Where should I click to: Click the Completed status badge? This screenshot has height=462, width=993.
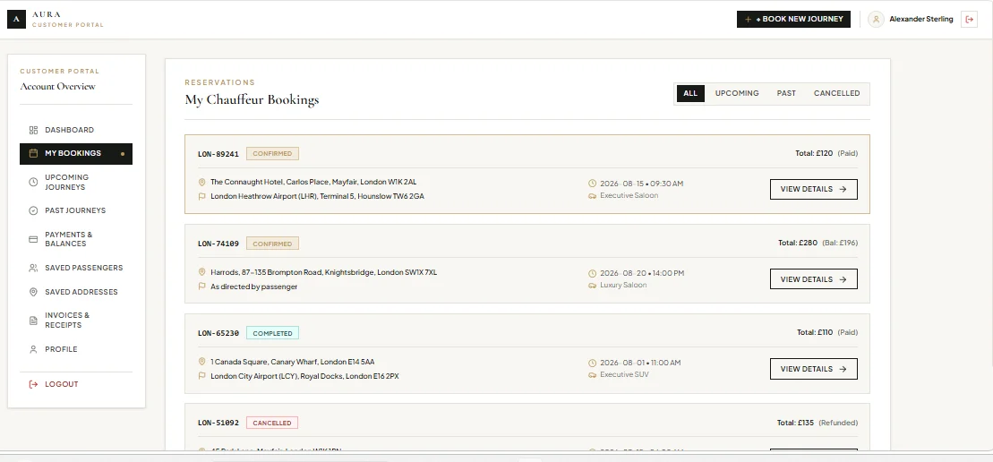click(272, 334)
